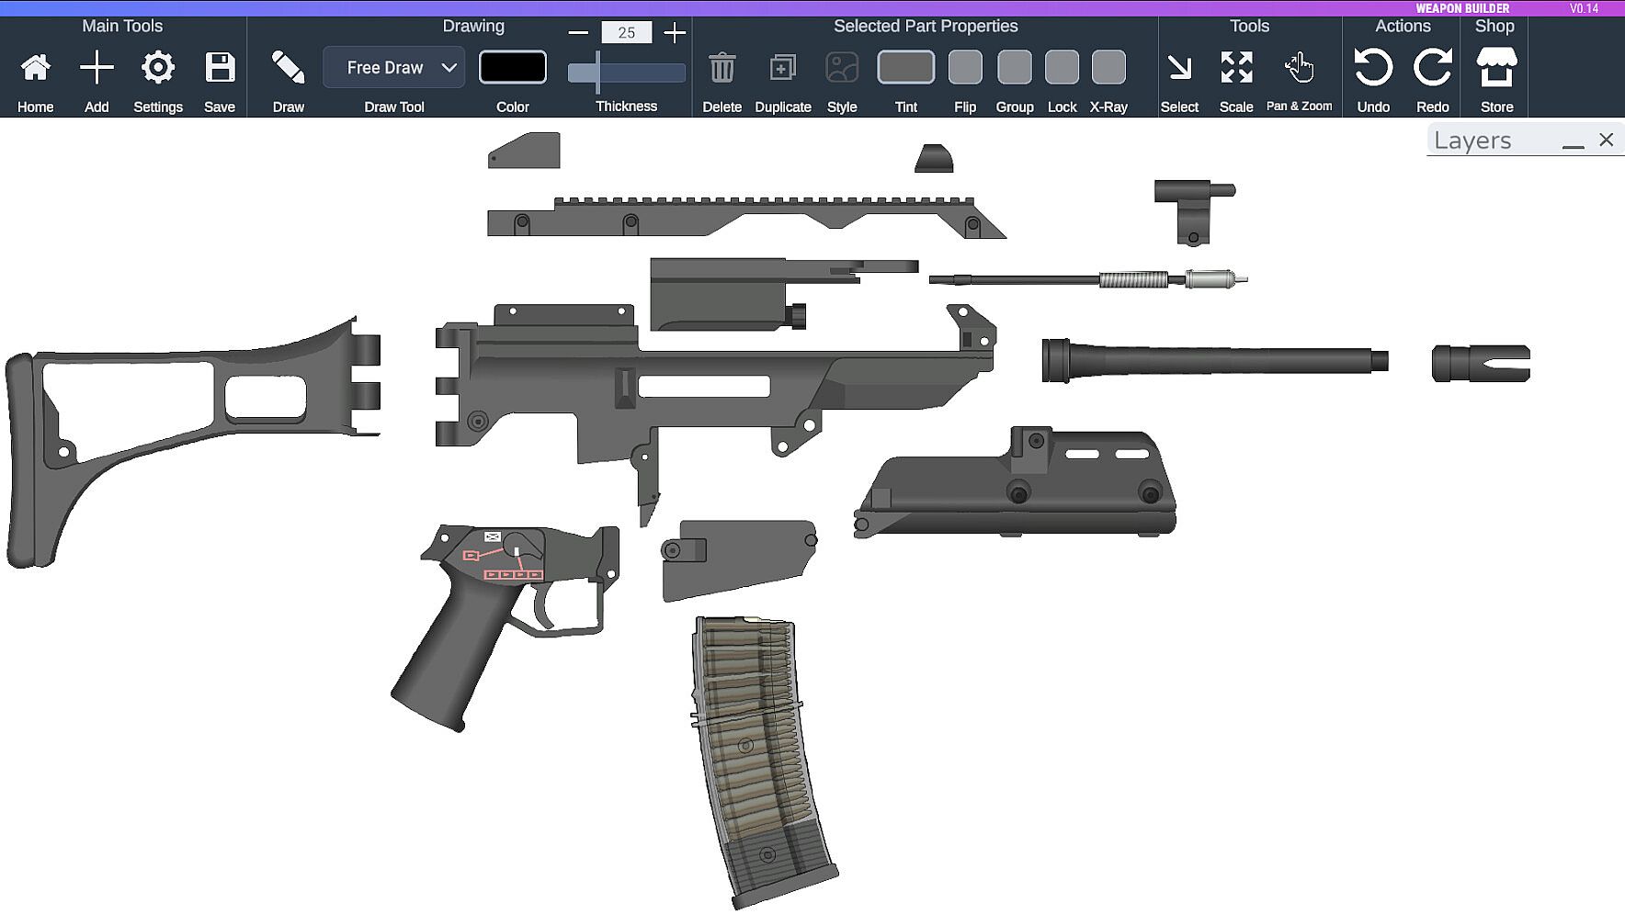Viewport: 1625px width, 914px height.
Task: Toggle Flip for selected part
Action: [x=965, y=67]
